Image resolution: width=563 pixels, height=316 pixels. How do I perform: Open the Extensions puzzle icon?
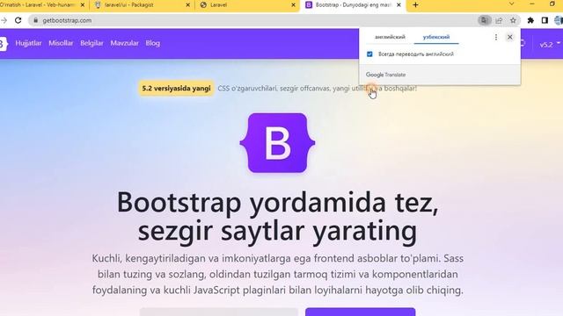pos(530,20)
